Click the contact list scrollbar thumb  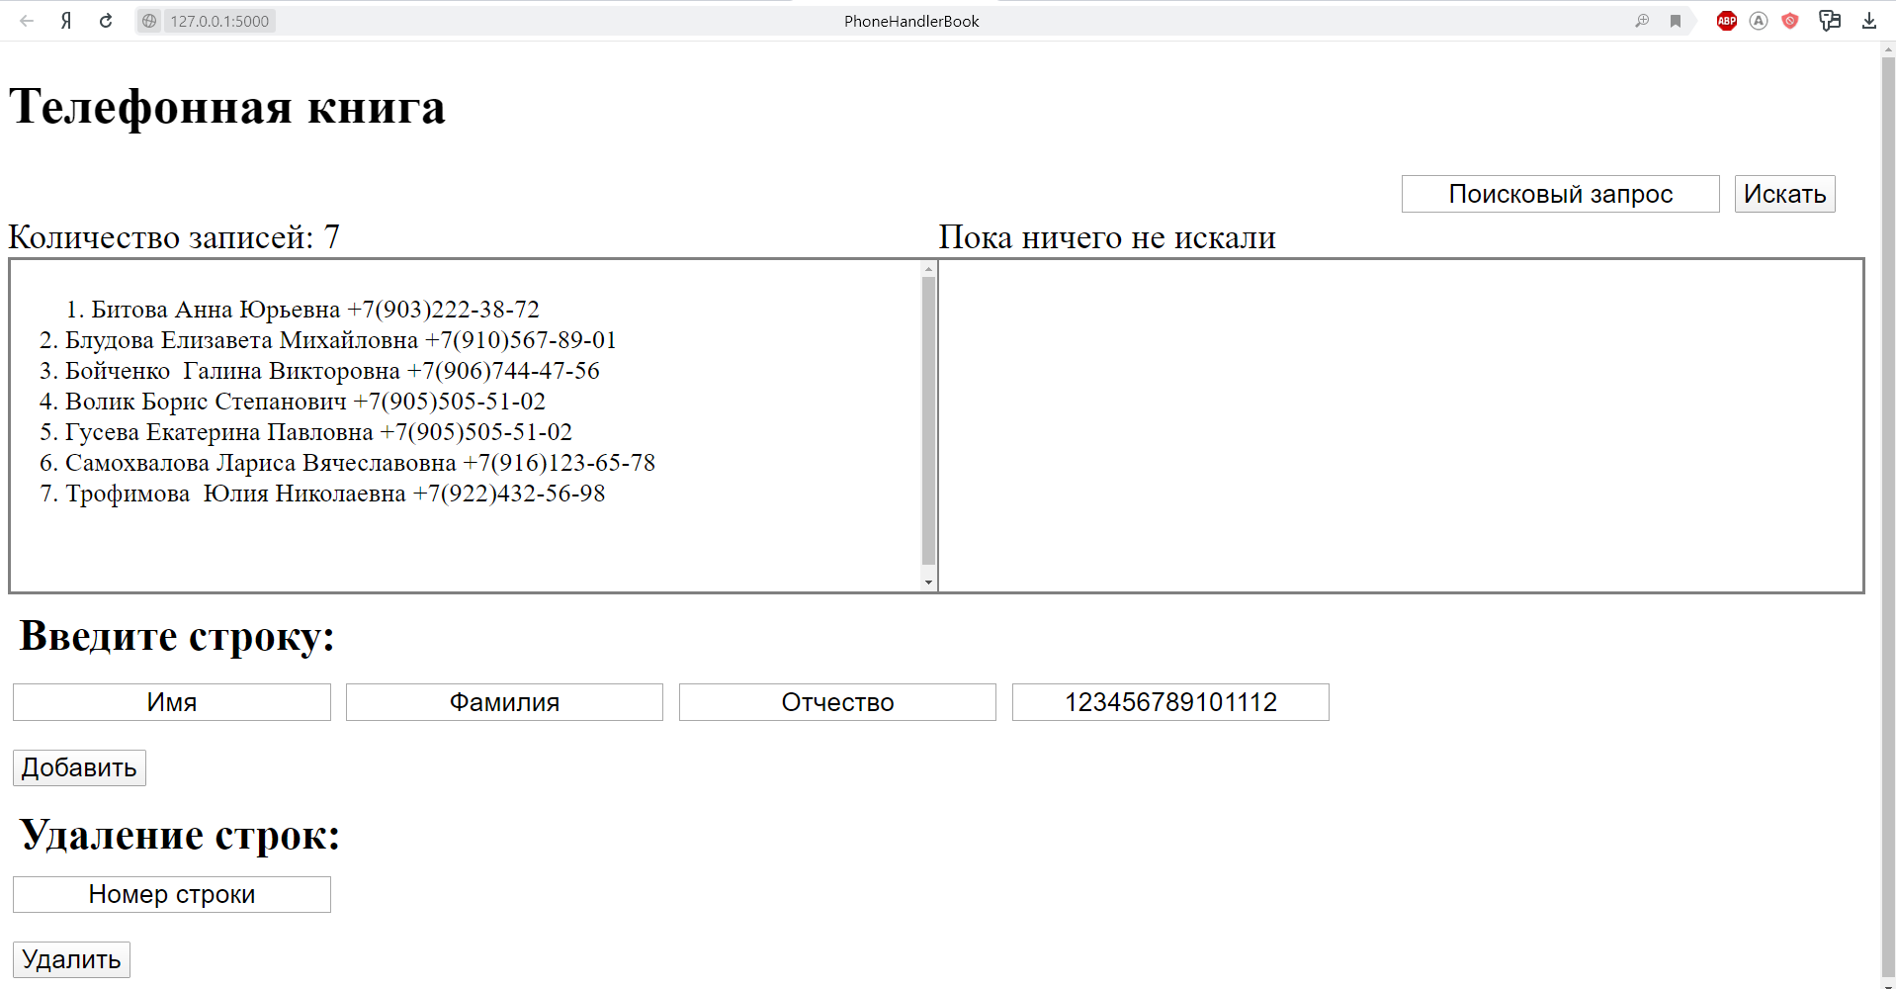[x=928, y=420]
